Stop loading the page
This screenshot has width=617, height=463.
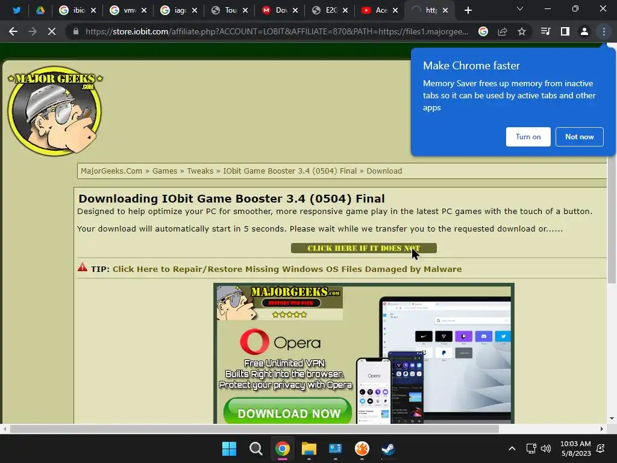[52, 31]
